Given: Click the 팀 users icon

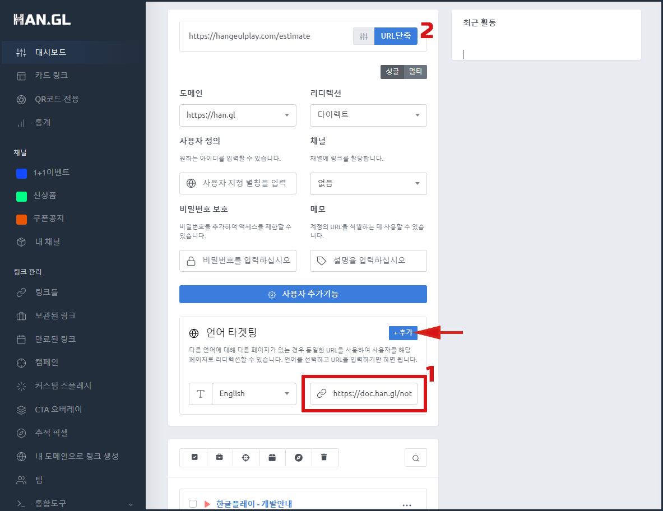Looking at the screenshot, I should [21, 480].
